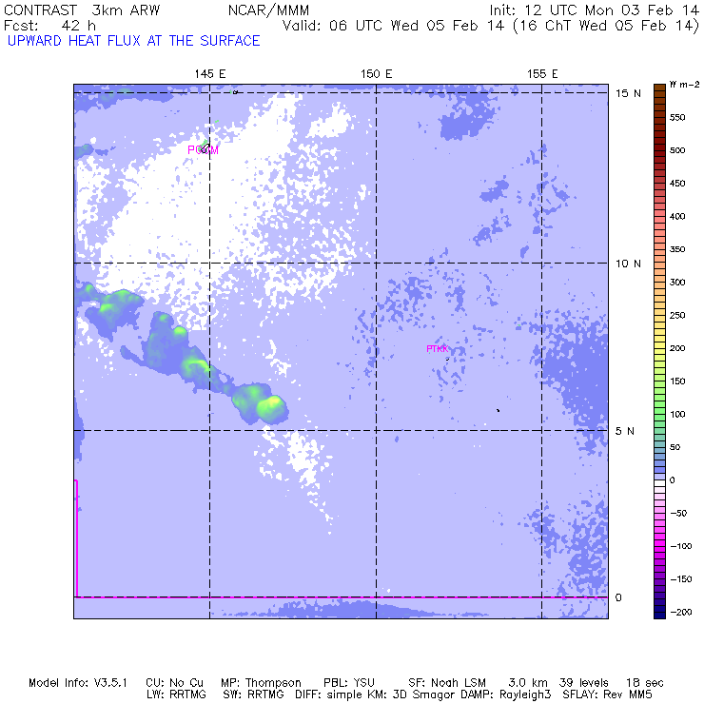Click the 'Fcst: 42 h' forecast label
The image size is (704, 704).
pyautogui.click(x=49, y=26)
